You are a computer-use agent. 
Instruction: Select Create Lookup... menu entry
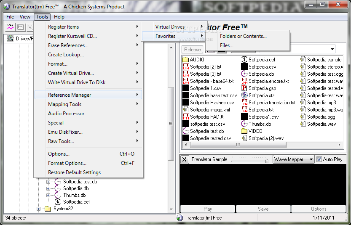pos(88,55)
